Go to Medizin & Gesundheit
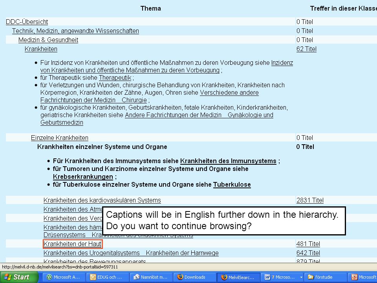Viewport: 377px width, 283px height. pyautogui.click(x=48, y=40)
